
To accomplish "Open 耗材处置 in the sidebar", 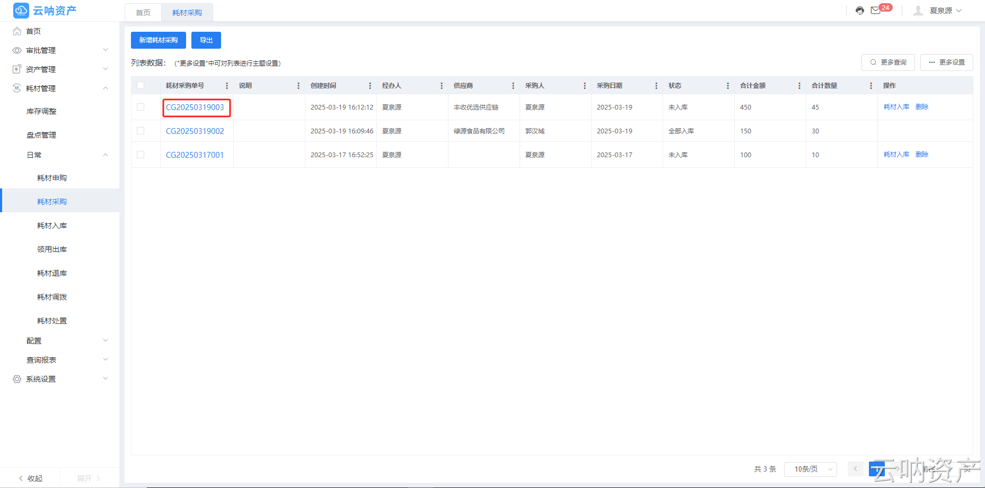I will click(52, 321).
